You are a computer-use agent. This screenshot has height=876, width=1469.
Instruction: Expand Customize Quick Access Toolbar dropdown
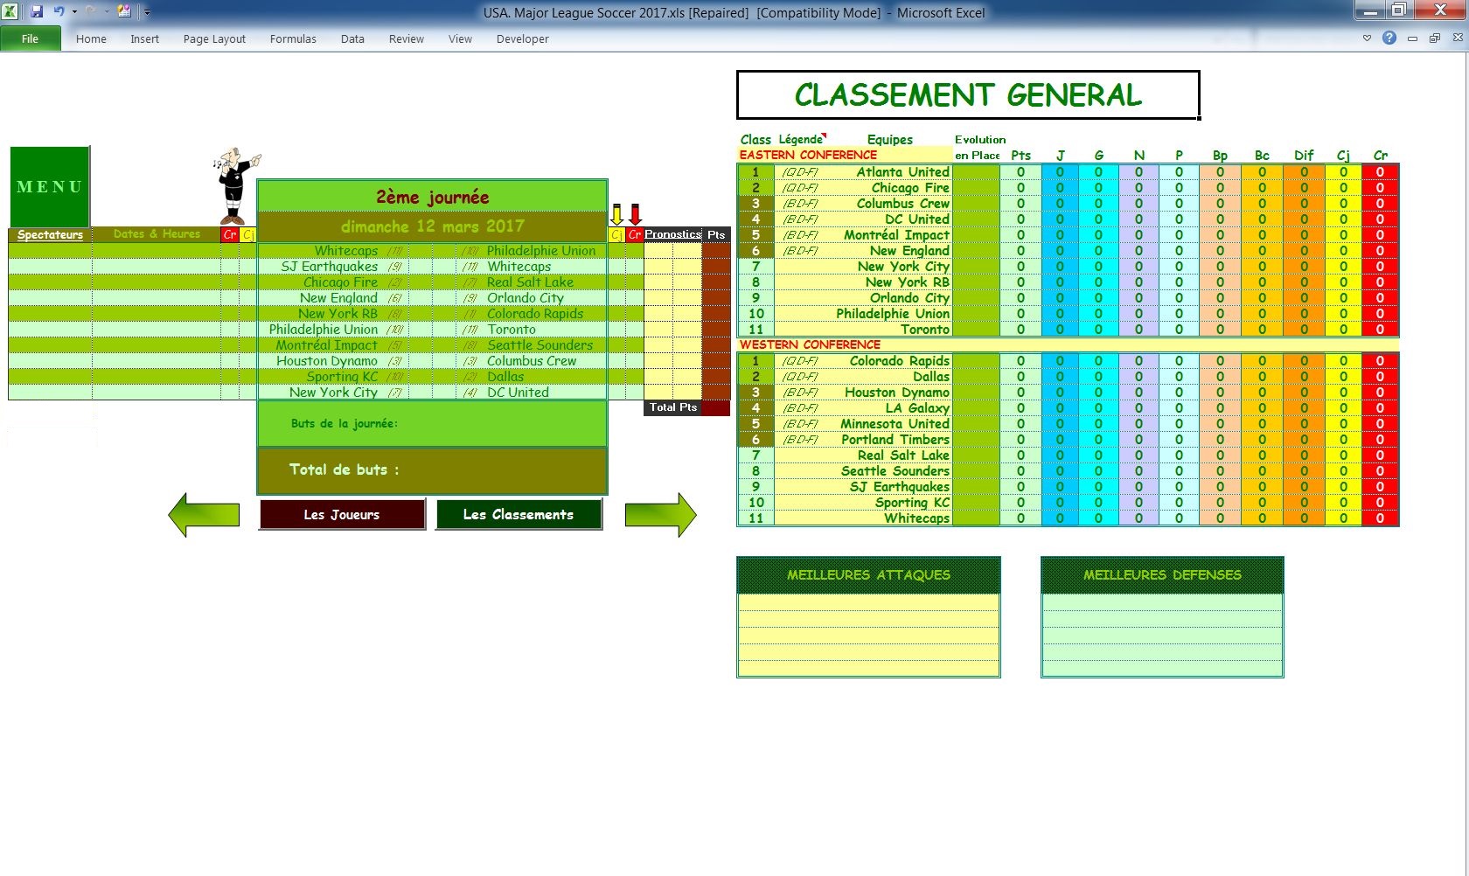(147, 12)
